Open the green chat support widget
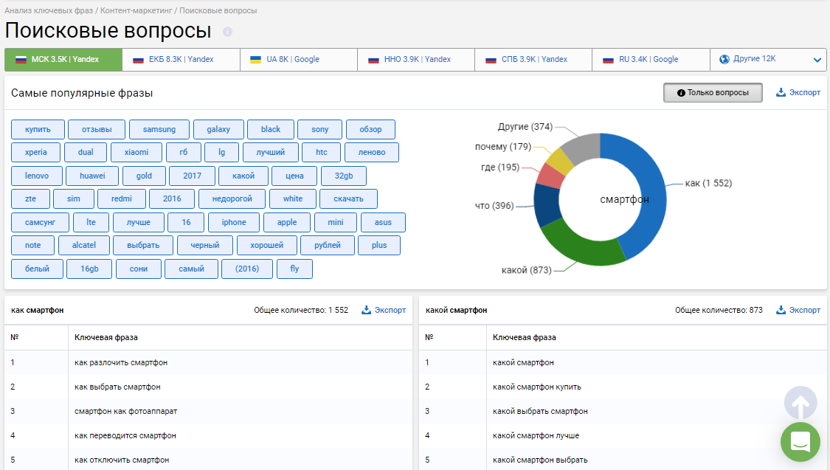 (800, 441)
